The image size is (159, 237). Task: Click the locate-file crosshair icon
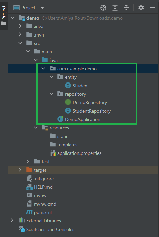[x=103, y=8]
